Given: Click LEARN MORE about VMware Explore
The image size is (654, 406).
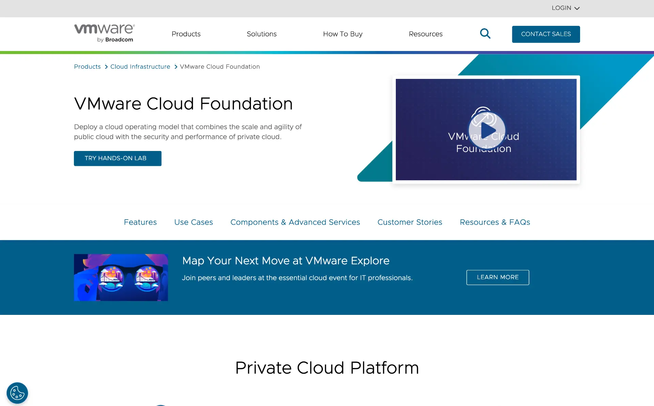Looking at the screenshot, I should tap(497, 277).
